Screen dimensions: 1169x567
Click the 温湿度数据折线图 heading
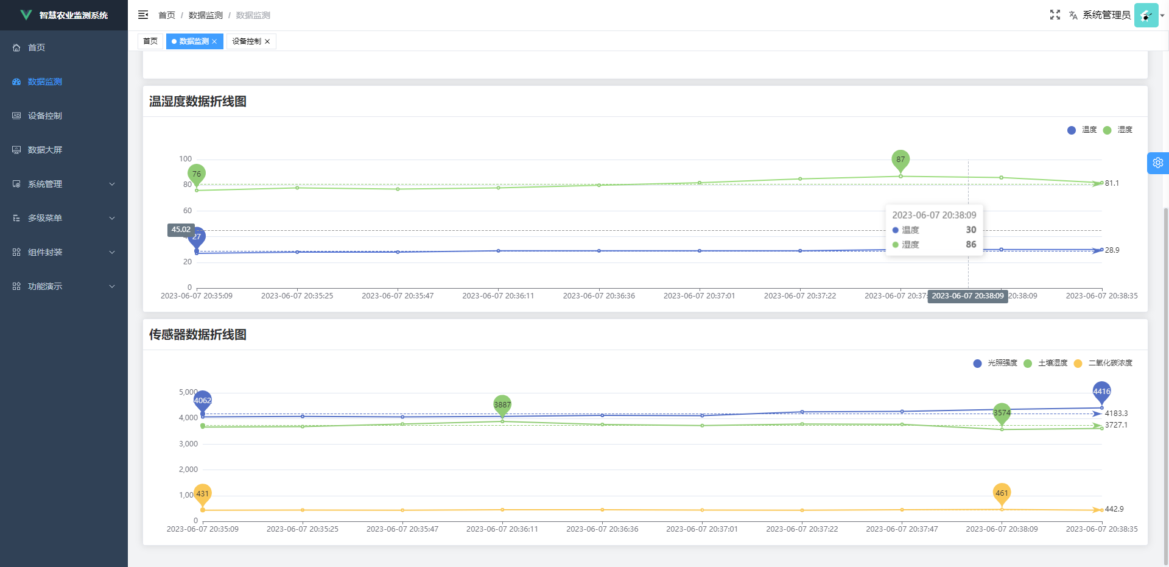(198, 101)
